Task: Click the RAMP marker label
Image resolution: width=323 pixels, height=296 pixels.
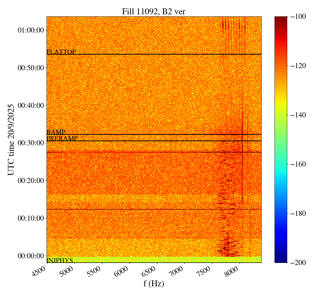Action: pyautogui.click(x=56, y=132)
